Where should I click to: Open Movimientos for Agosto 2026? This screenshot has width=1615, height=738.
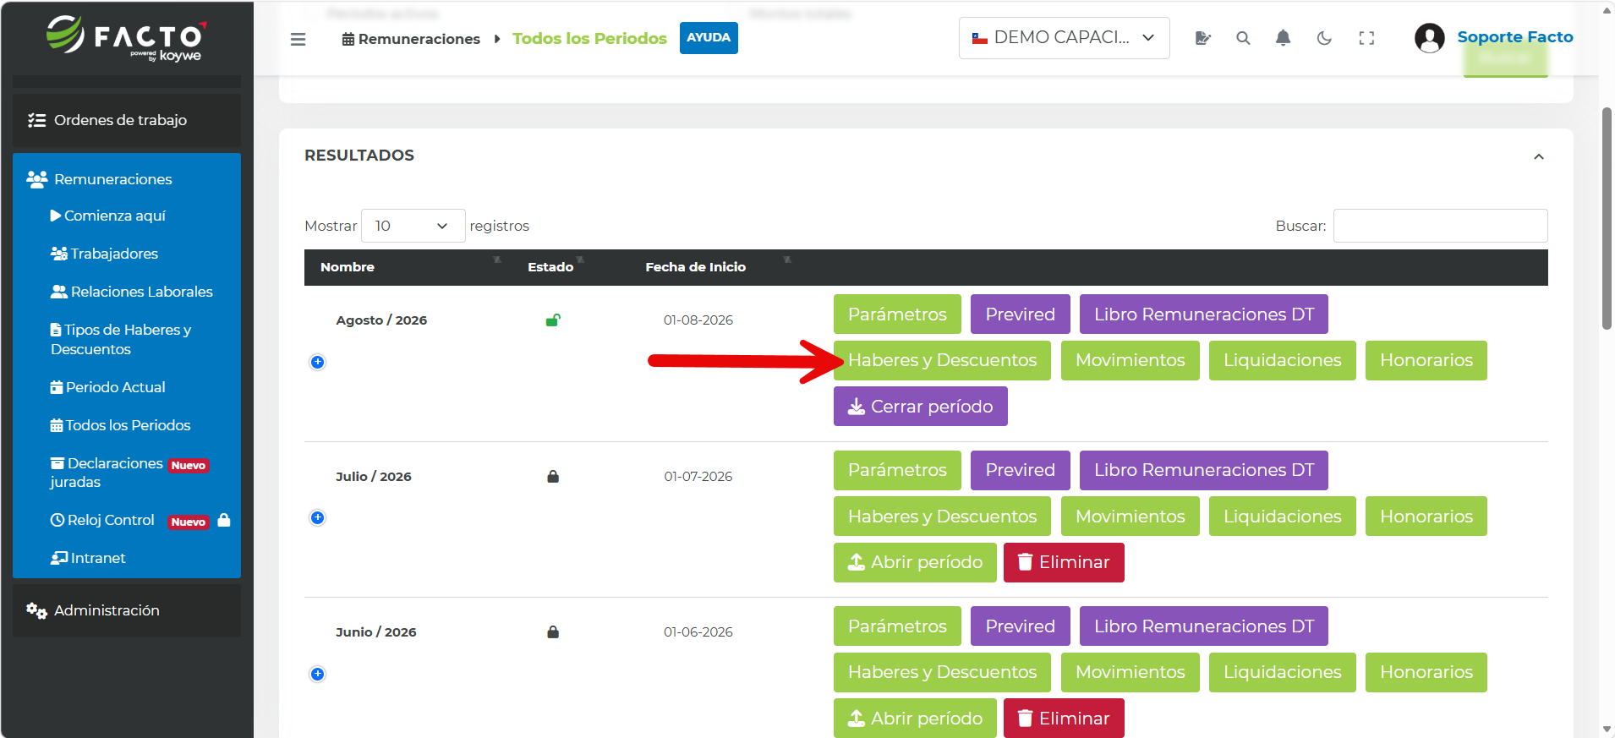point(1130,360)
